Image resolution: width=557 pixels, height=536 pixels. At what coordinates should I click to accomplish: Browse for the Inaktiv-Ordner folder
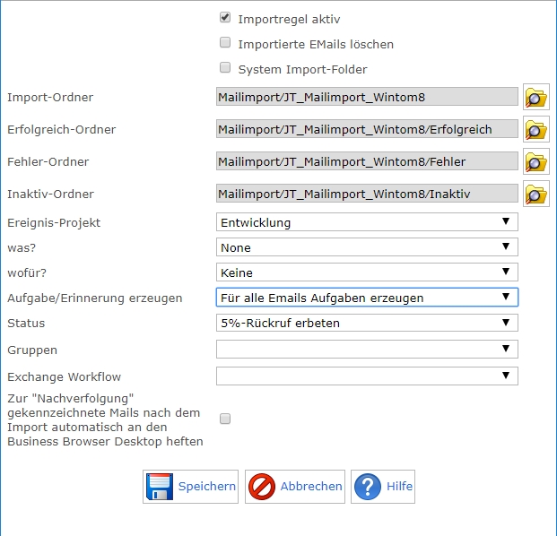click(x=536, y=195)
